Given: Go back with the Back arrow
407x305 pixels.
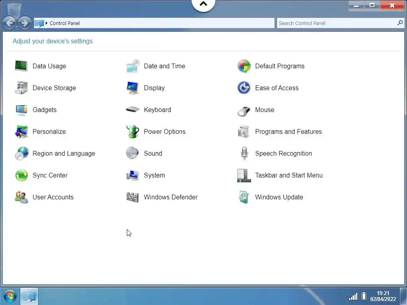Looking at the screenshot, I should tap(10, 23).
